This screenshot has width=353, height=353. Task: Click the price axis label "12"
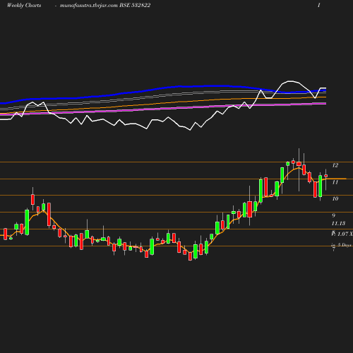(x=335, y=165)
